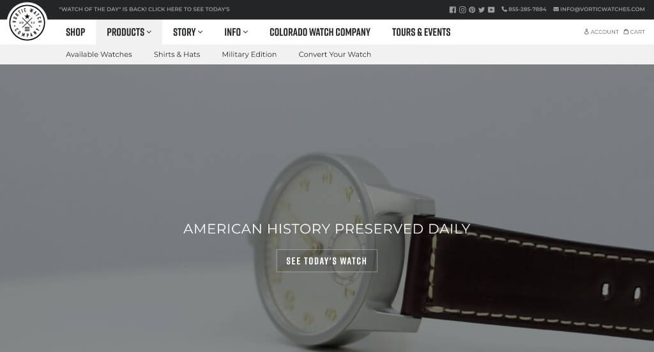Open Colorado Watch Company page
Image resolution: width=654 pixels, height=352 pixels.
point(320,32)
